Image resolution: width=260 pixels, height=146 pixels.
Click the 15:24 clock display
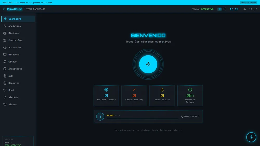[234, 9]
